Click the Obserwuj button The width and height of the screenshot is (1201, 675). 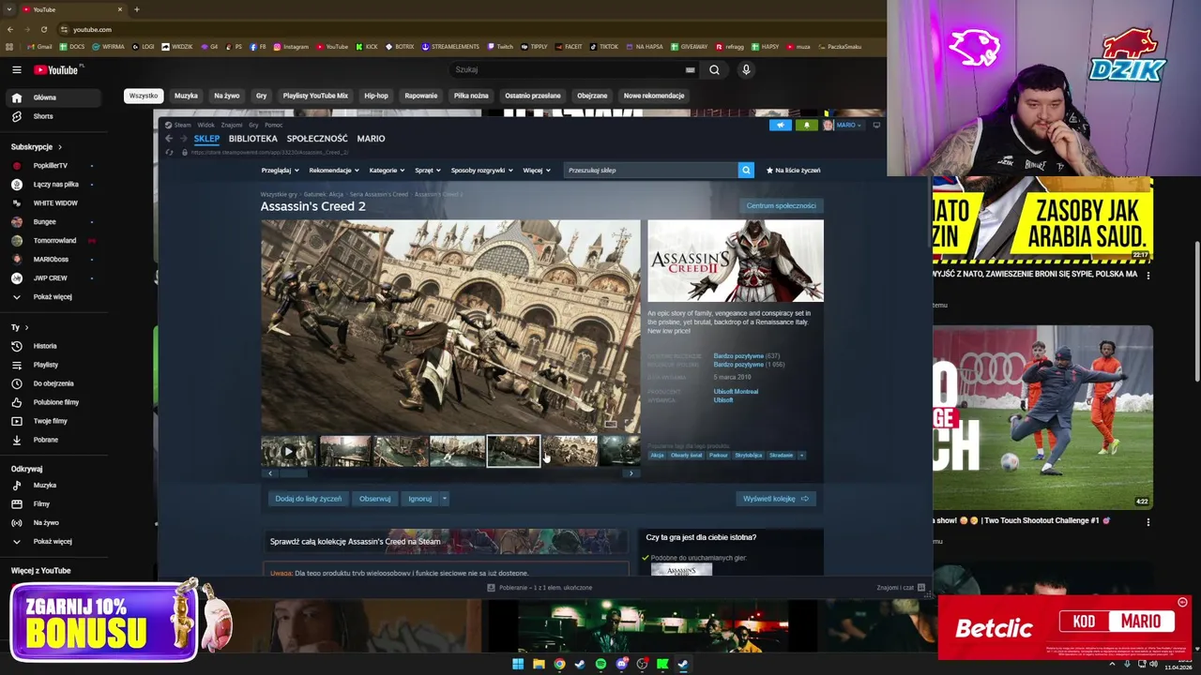[374, 499]
